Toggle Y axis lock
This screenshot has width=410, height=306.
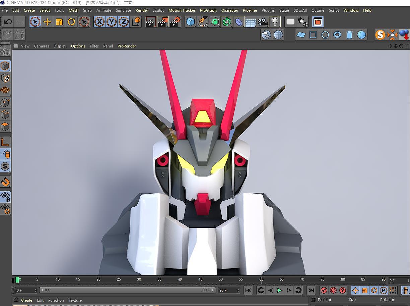tap(112, 22)
